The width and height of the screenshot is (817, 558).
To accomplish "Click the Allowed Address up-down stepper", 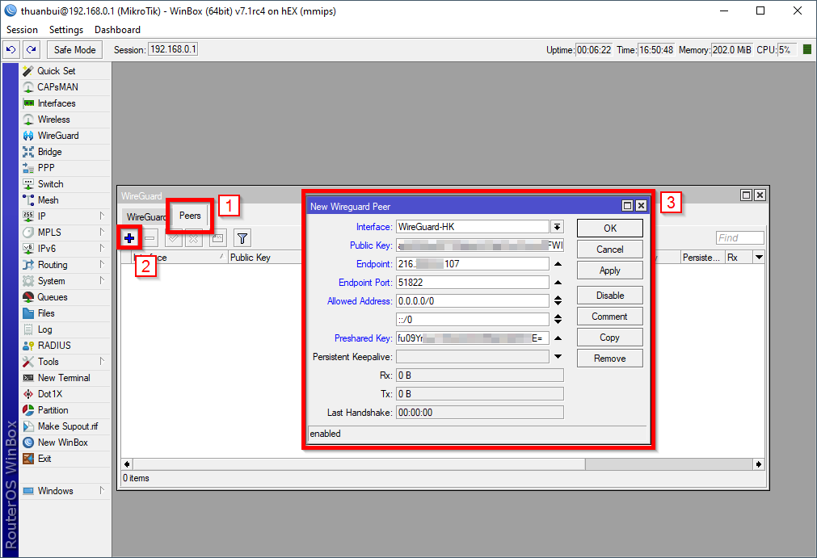I will 557,301.
